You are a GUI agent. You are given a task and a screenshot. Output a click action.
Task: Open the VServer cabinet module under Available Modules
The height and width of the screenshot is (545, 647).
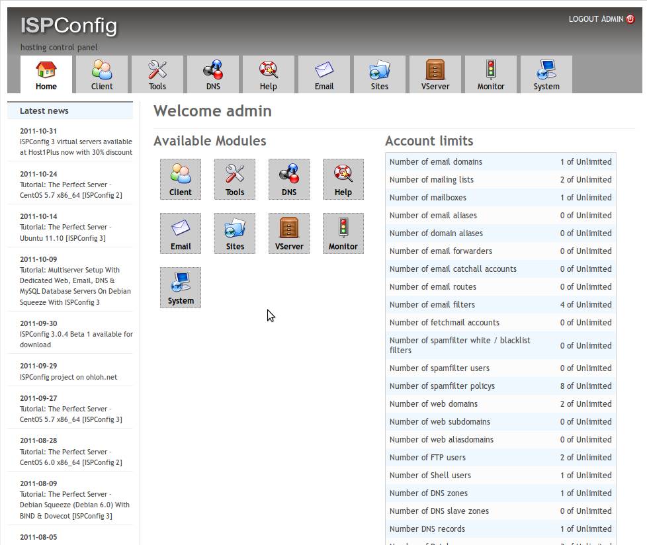click(x=289, y=233)
